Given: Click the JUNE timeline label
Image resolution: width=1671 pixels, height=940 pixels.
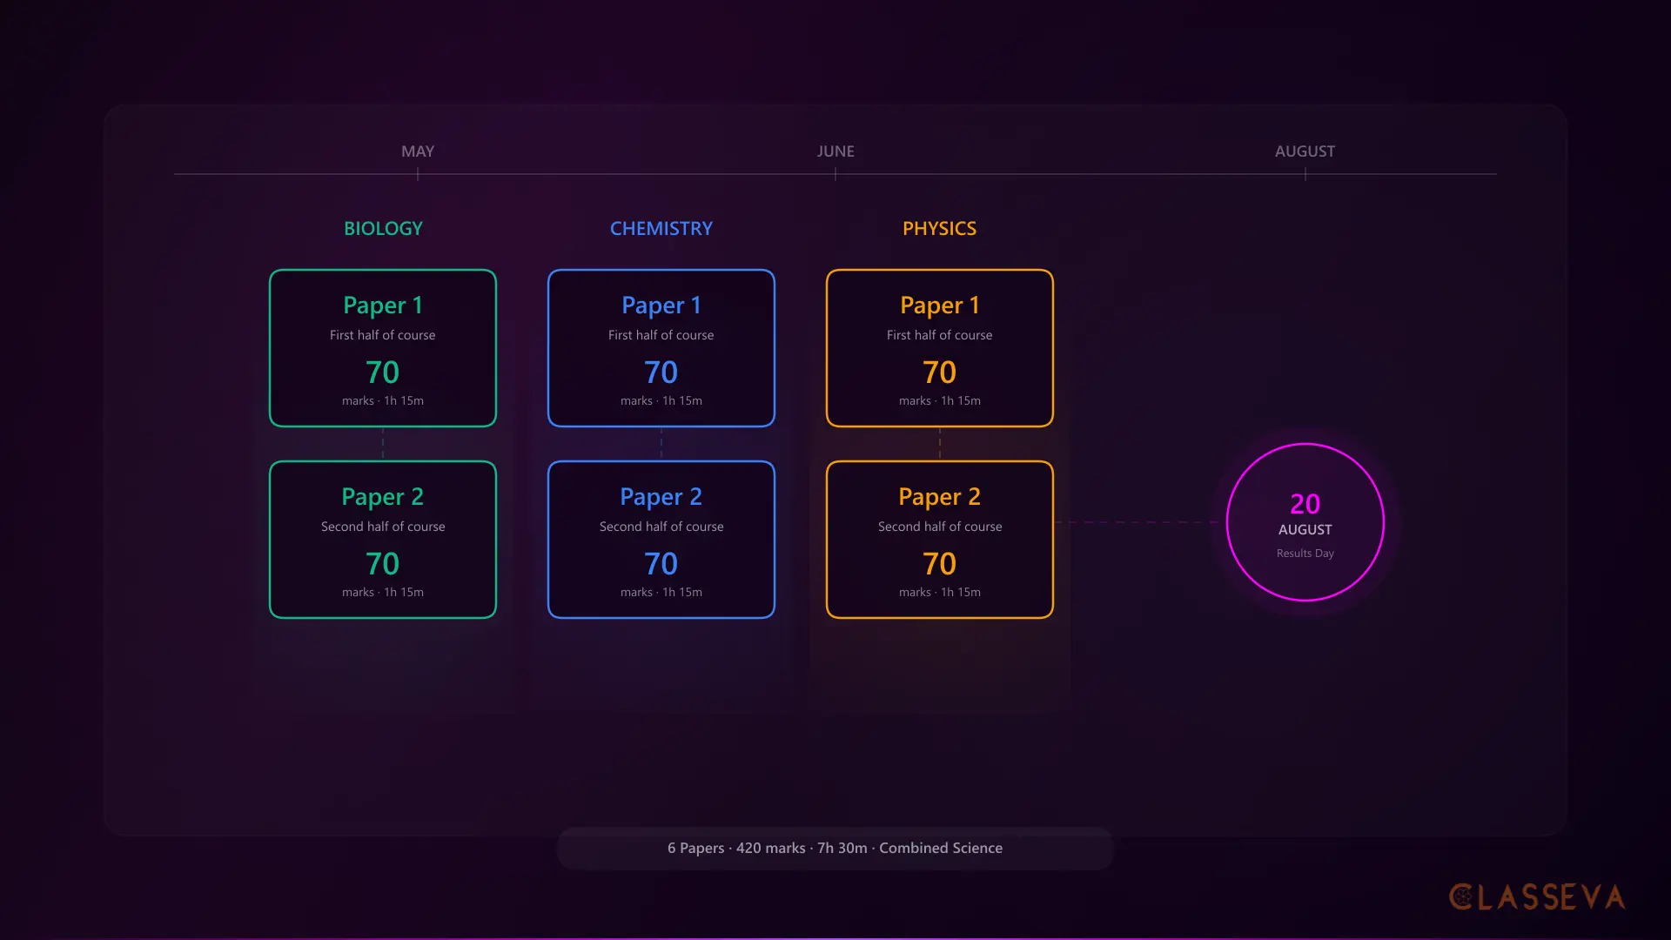Looking at the screenshot, I should pyautogui.click(x=835, y=151).
